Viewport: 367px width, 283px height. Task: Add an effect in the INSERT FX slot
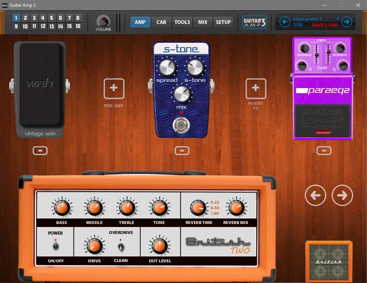(x=256, y=89)
